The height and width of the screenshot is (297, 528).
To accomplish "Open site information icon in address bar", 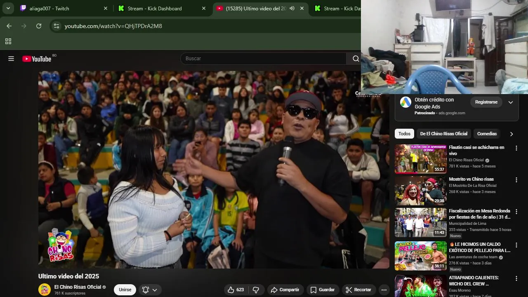I will tap(57, 26).
